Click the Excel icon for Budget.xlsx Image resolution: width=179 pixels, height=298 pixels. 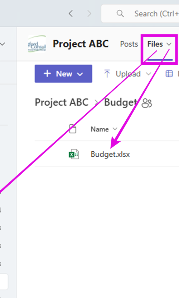coord(74,154)
